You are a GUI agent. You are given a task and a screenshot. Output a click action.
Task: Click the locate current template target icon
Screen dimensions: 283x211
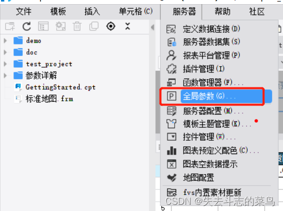click(111, 26)
